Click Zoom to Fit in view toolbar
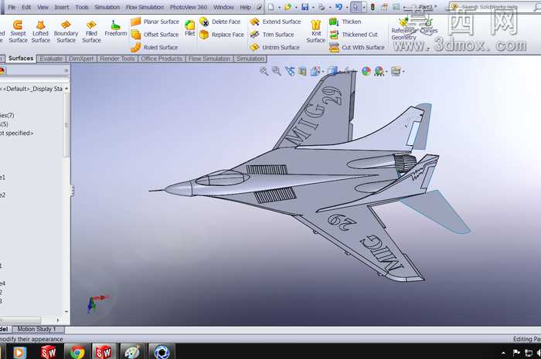The height and width of the screenshot is (359, 541). 264,71
